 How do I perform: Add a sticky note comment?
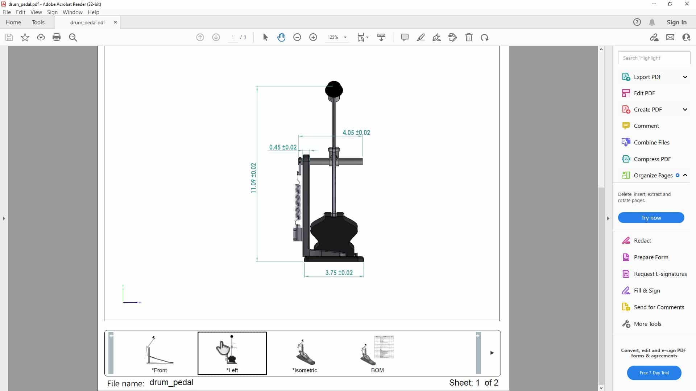coord(405,37)
